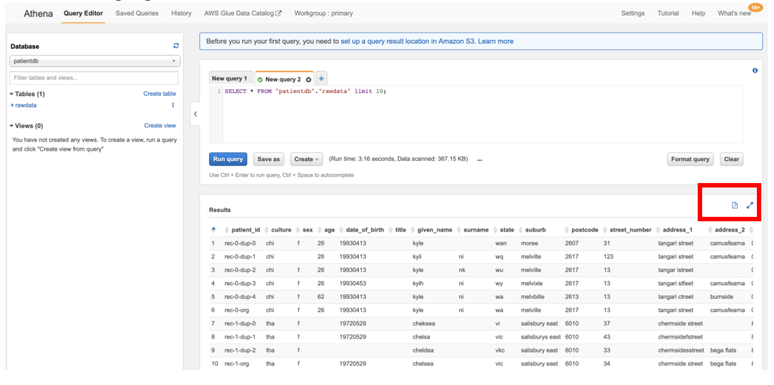Select the suburb cell 'melvixle'

532,284
